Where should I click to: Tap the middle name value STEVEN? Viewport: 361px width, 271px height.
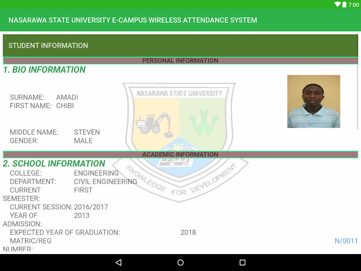pyautogui.click(x=87, y=132)
